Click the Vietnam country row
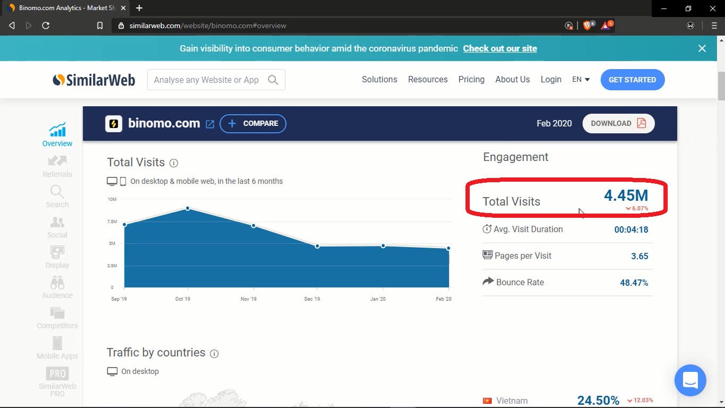 (x=567, y=401)
